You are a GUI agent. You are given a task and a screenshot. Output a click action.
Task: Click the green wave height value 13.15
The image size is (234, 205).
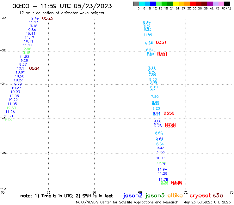click(26, 53)
